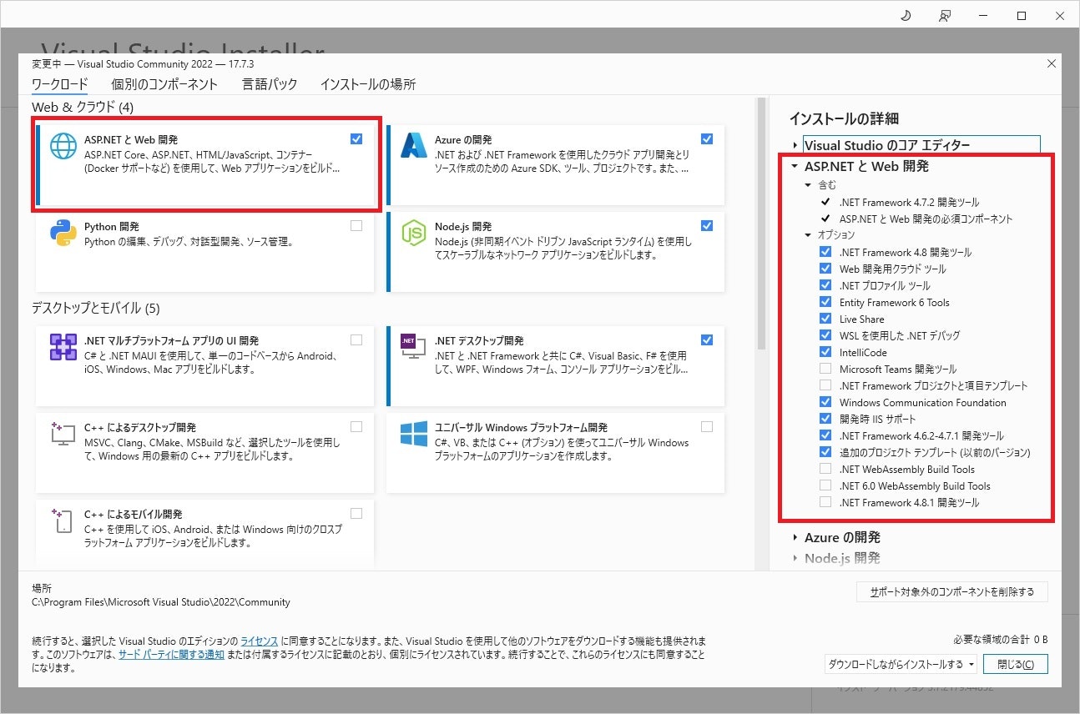This screenshot has width=1080, height=714.
Task: Click サポート対象外のコンポーネントを削除する button
Action: coord(952,591)
